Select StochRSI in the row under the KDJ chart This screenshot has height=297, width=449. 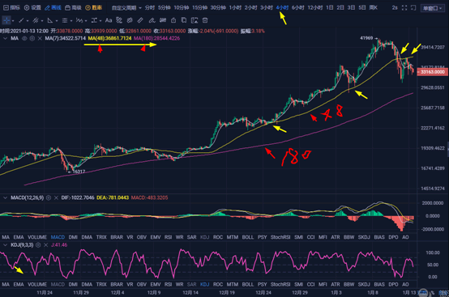280,284
